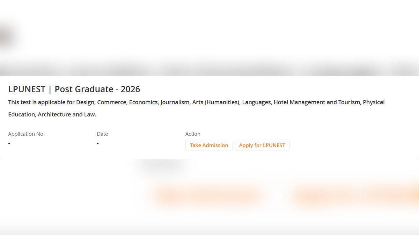Viewport: 419px width, 235px height.
Task: Click the Take Admission button
Action: point(209,145)
